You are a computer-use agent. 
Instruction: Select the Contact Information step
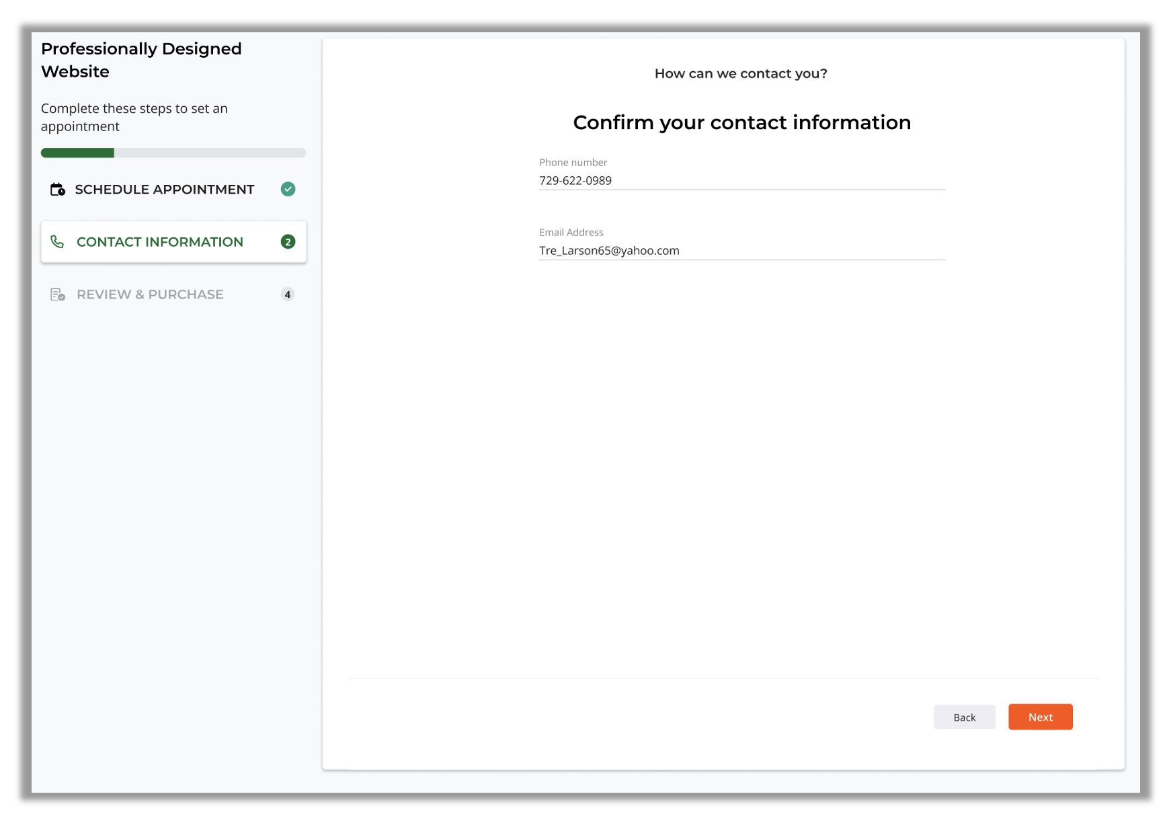[160, 242]
